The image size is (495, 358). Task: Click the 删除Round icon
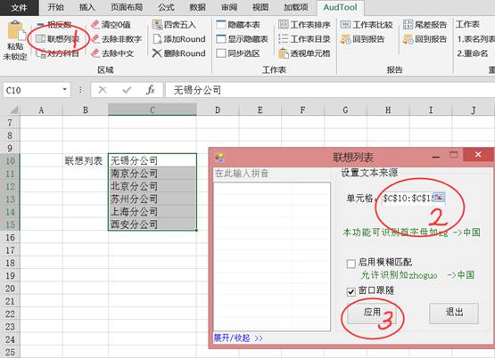click(x=157, y=53)
